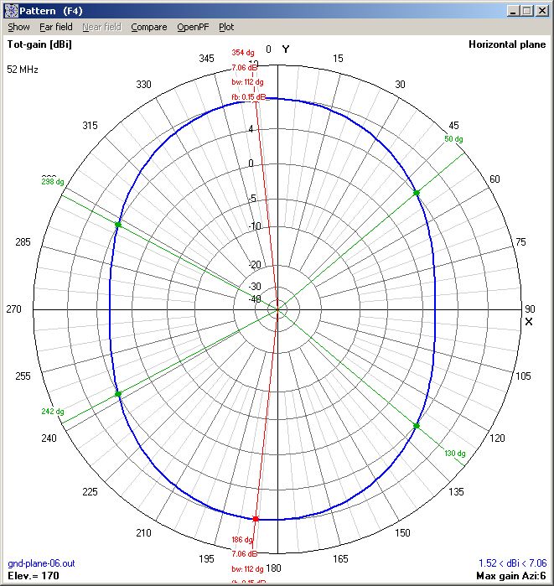
Task: Select the green marker dot at 242 dg
Action: 118,393
